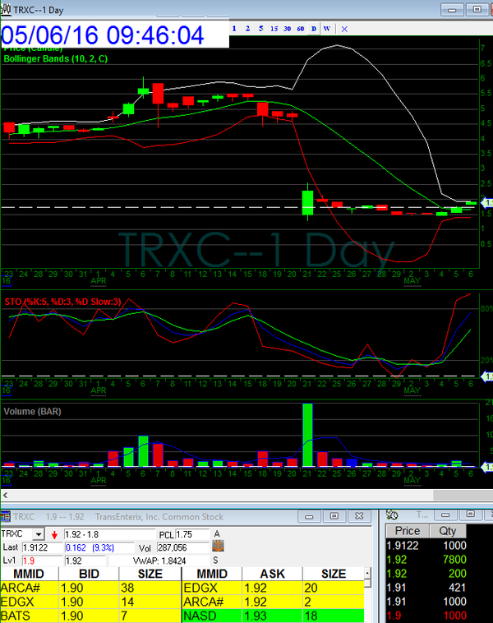
Task: Select the BID column header
Action: coord(90,574)
